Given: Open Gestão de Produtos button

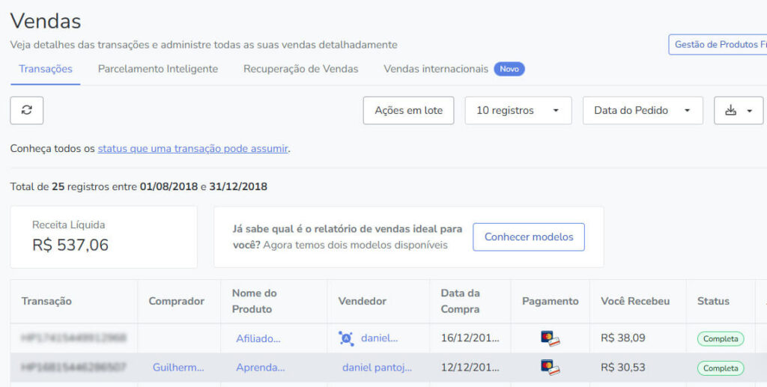Looking at the screenshot, I should tap(718, 44).
